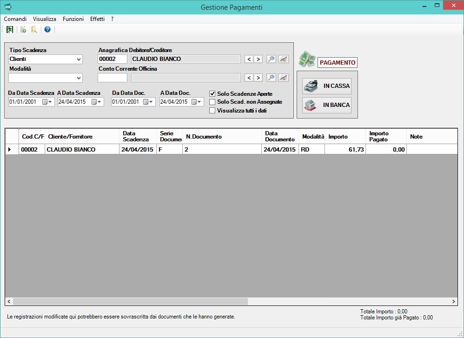Open the Da Data Scadenza date picker
Screen dimensions: 464x338
pyautogui.click(x=48, y=102)
